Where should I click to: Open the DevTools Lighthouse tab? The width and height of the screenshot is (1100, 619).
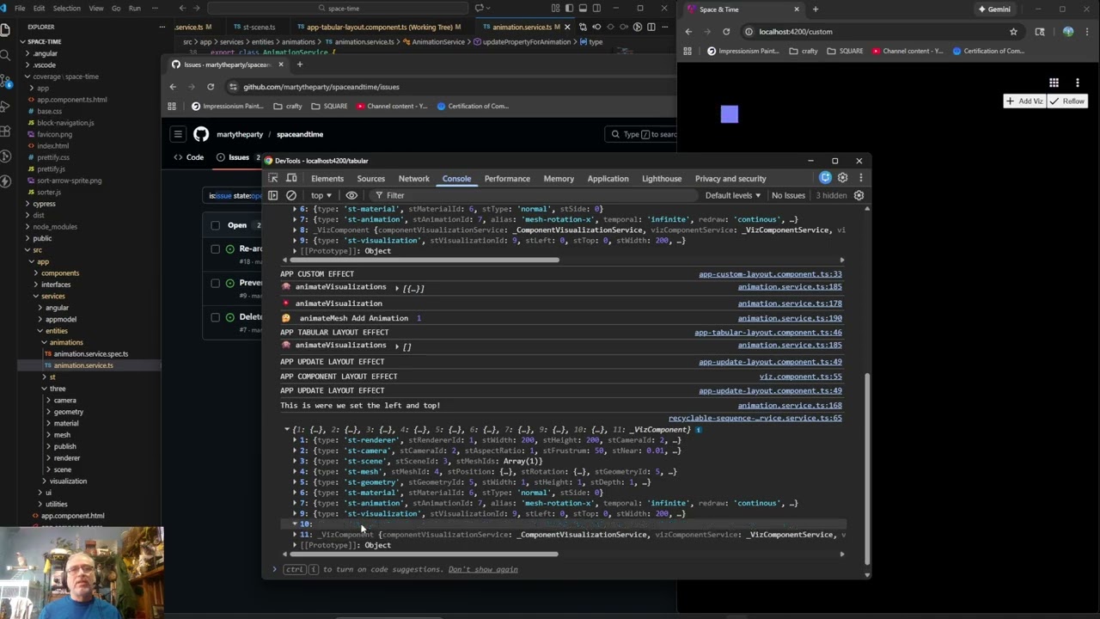tap(662, 179)
